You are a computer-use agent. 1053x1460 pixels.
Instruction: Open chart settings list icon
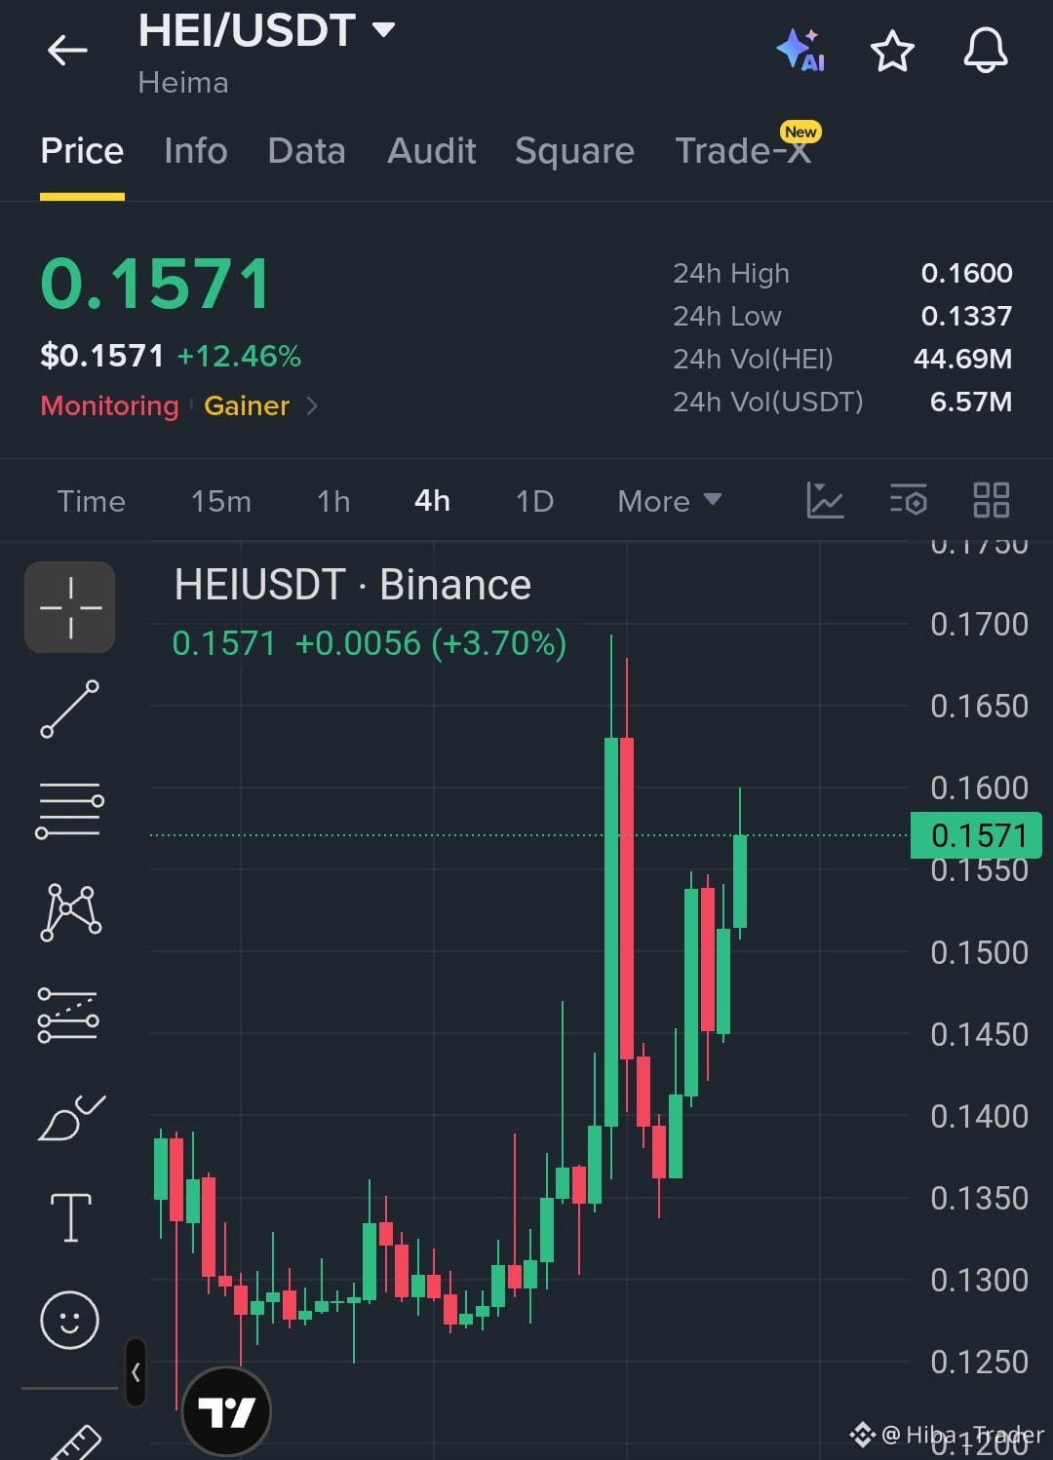pyautogui.click(x=908, y=500)
